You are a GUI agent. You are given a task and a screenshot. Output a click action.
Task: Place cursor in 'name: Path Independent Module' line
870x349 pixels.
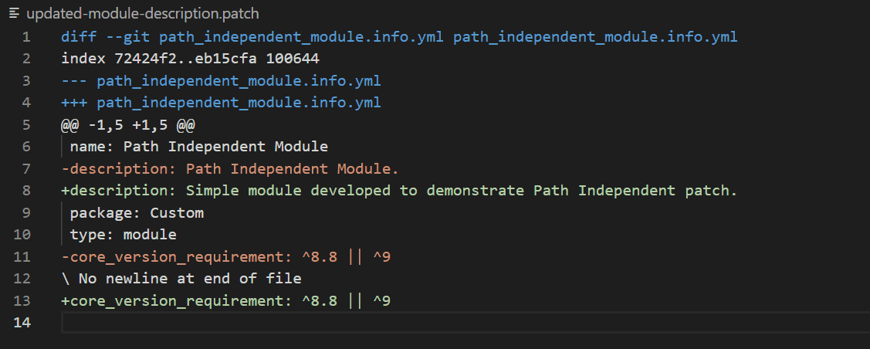click(x=198, y=147)
